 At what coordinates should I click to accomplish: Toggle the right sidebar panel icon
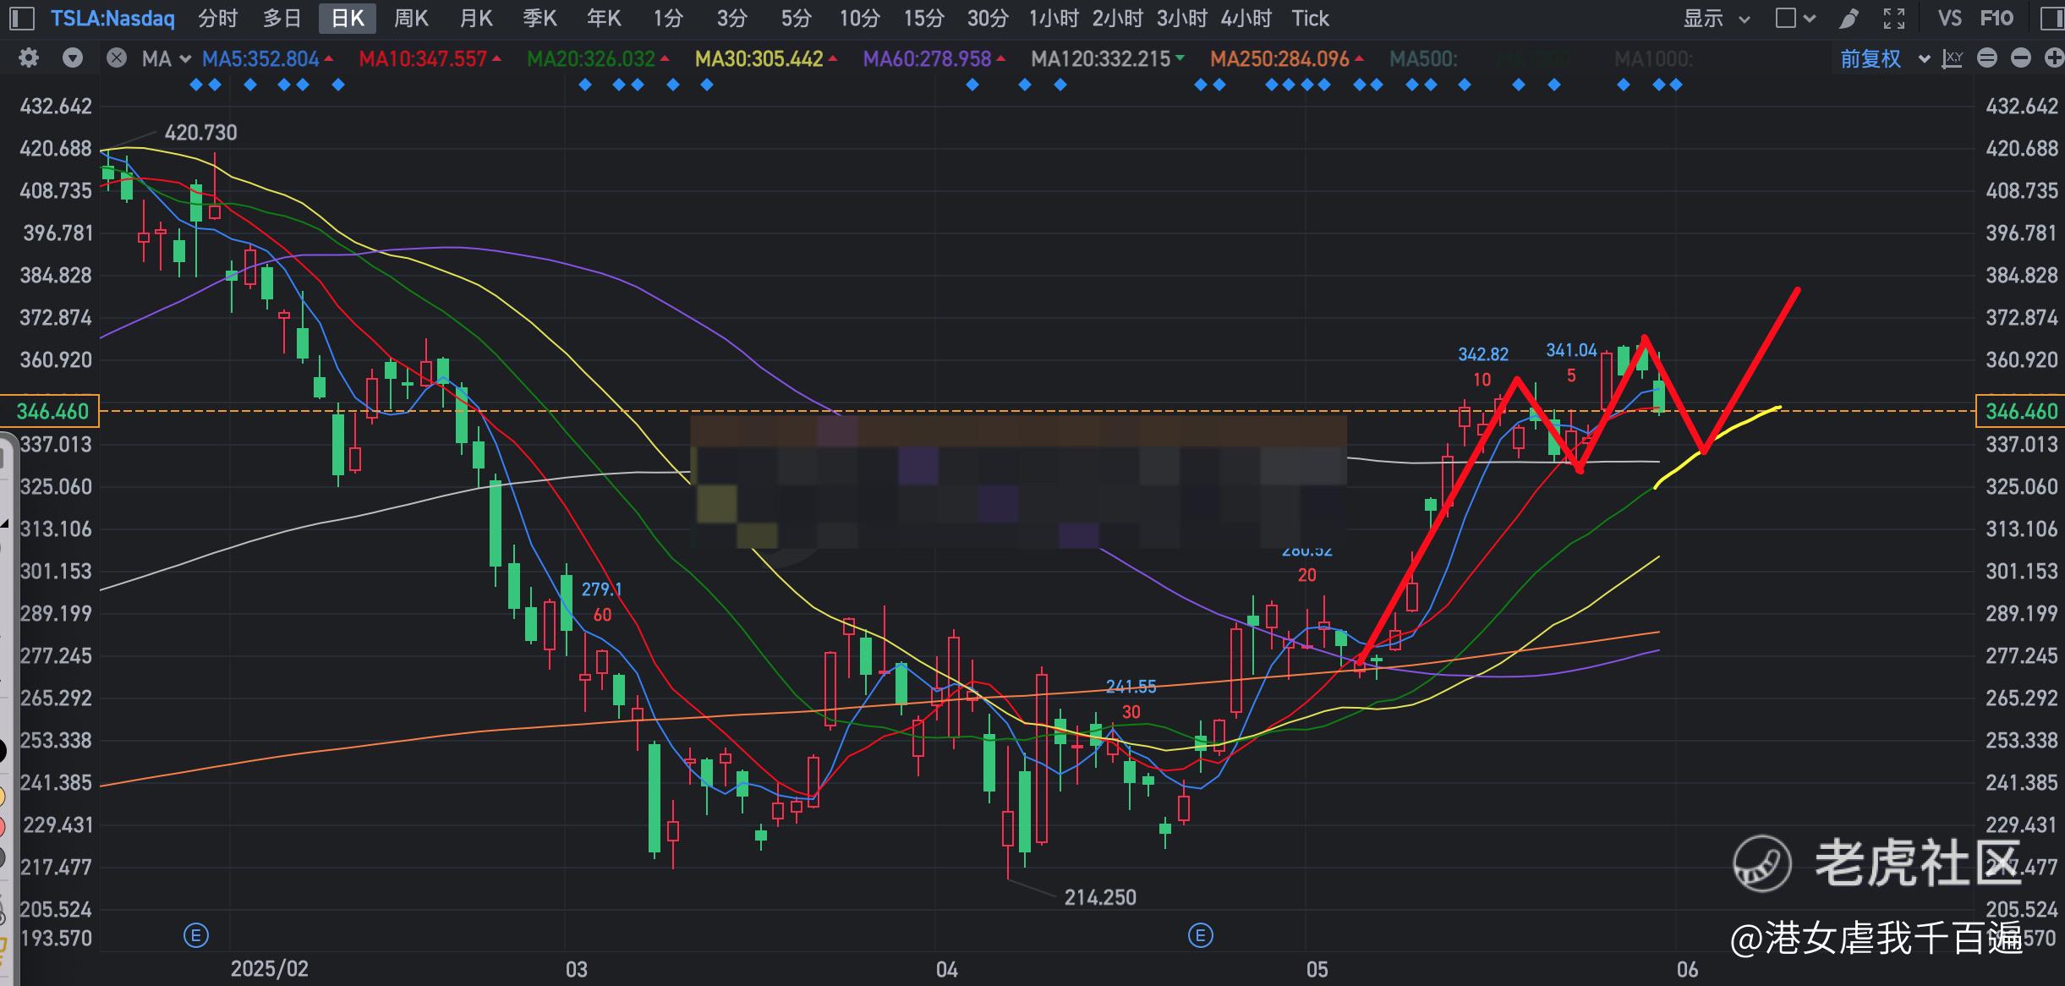click(x=2052, y=18)
